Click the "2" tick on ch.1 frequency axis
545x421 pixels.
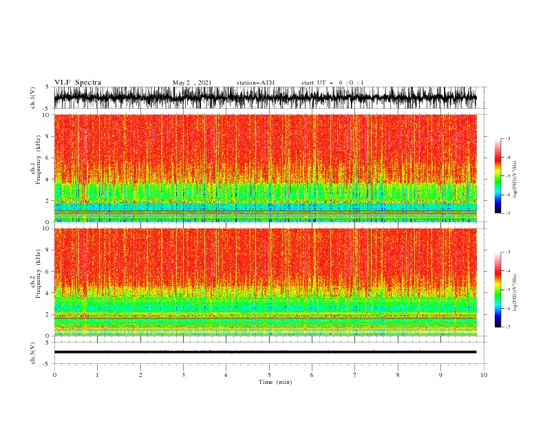tap(48, 201)
